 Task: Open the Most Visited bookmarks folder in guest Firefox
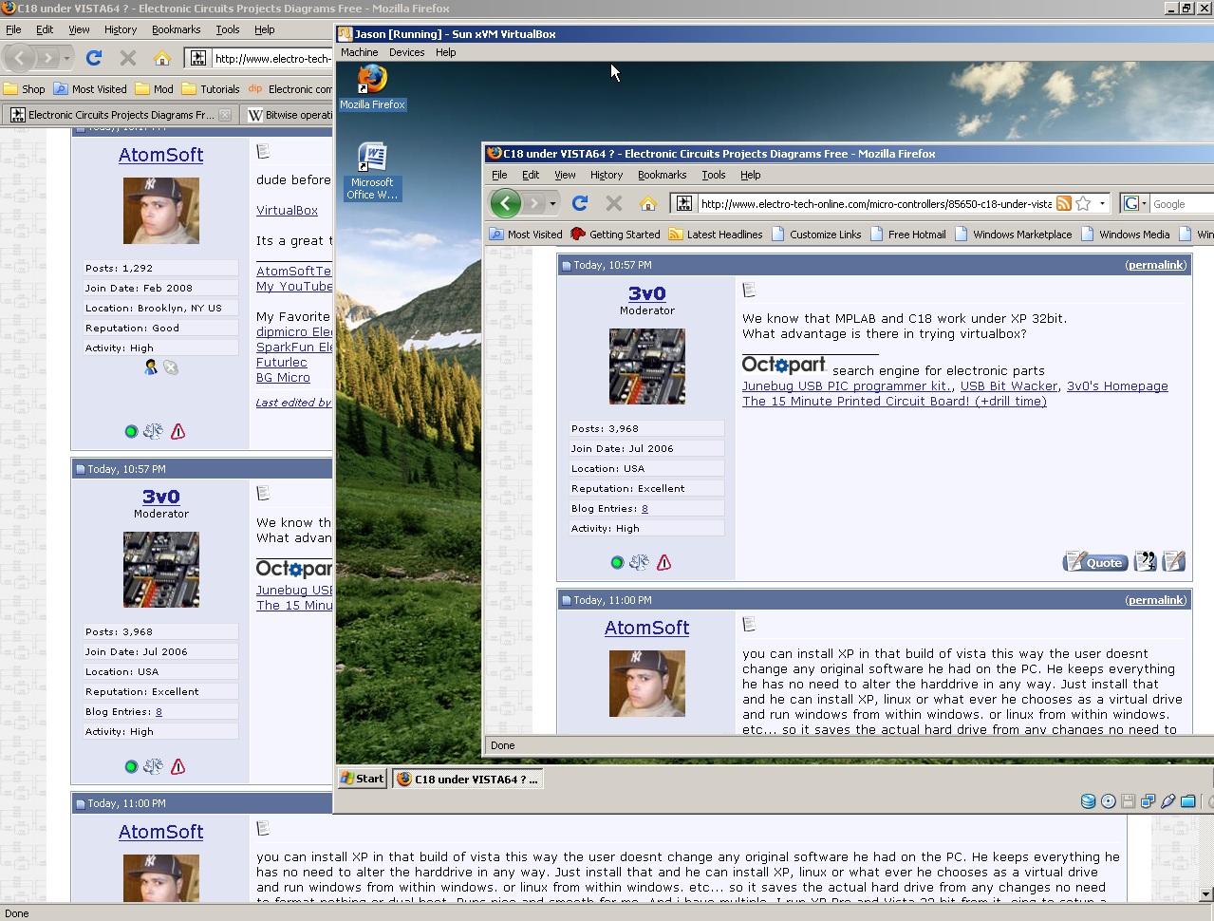[526, 235]
